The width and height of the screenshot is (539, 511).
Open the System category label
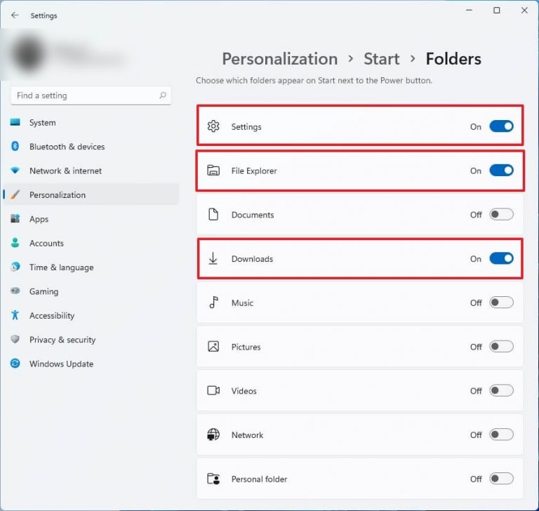[x=43, y=122]
